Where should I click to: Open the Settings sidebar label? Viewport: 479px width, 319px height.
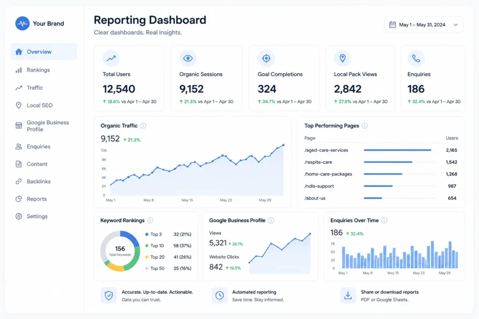(37, 216)
